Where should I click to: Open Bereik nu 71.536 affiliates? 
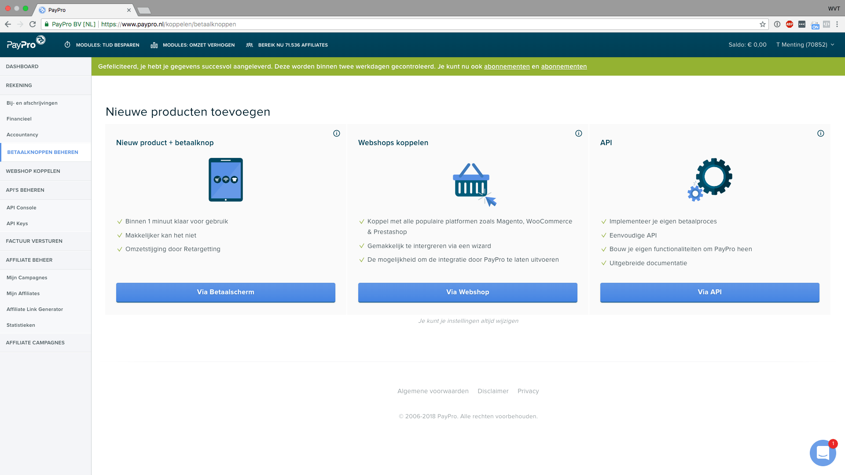tap(293, 45)
